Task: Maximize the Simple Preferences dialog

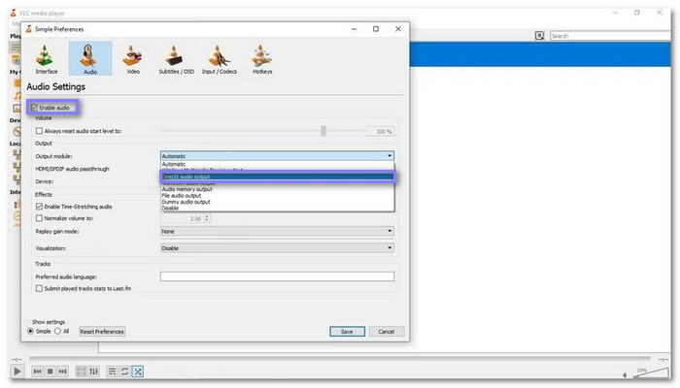Action: [376, 29]
